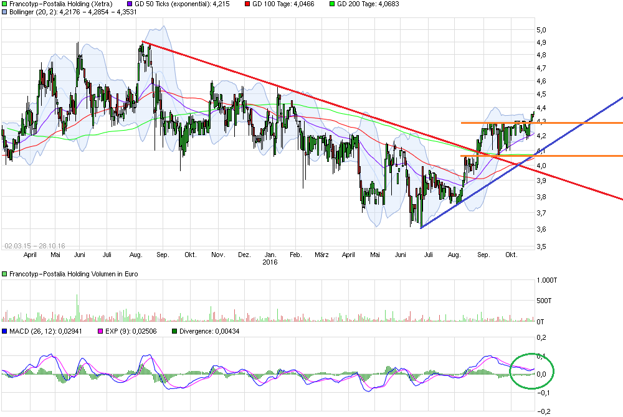
Task: Click the 'GD 200 Tage: 4,0683' label
Action: click(x=368, y=4)
